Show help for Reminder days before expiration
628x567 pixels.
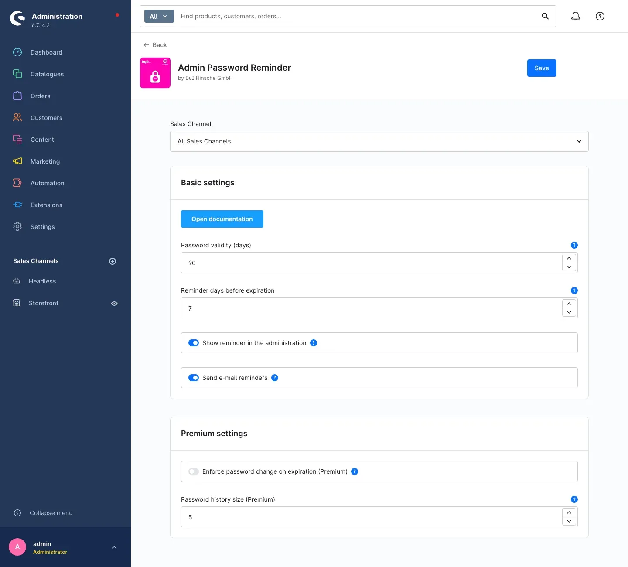[x=574, y=290]
